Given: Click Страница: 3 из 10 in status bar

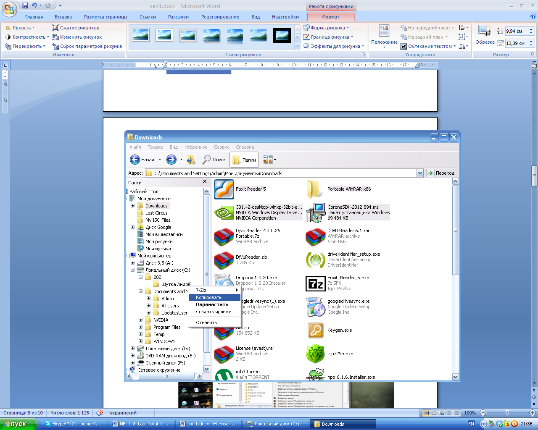Looking at the screenshot, I should 23,413.
